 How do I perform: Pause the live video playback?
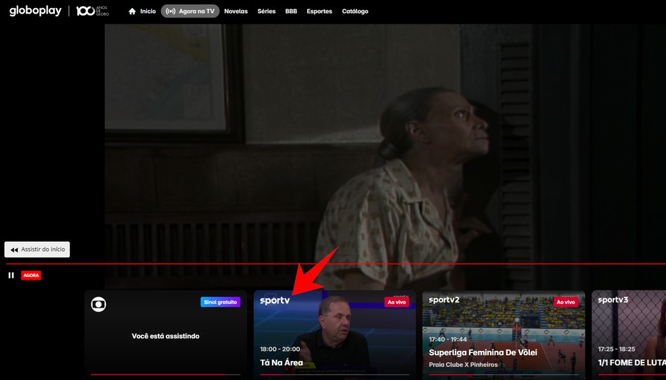(11, 276)
